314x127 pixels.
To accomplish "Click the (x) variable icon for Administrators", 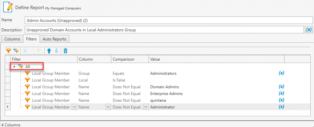I will [x=282, y=73].
